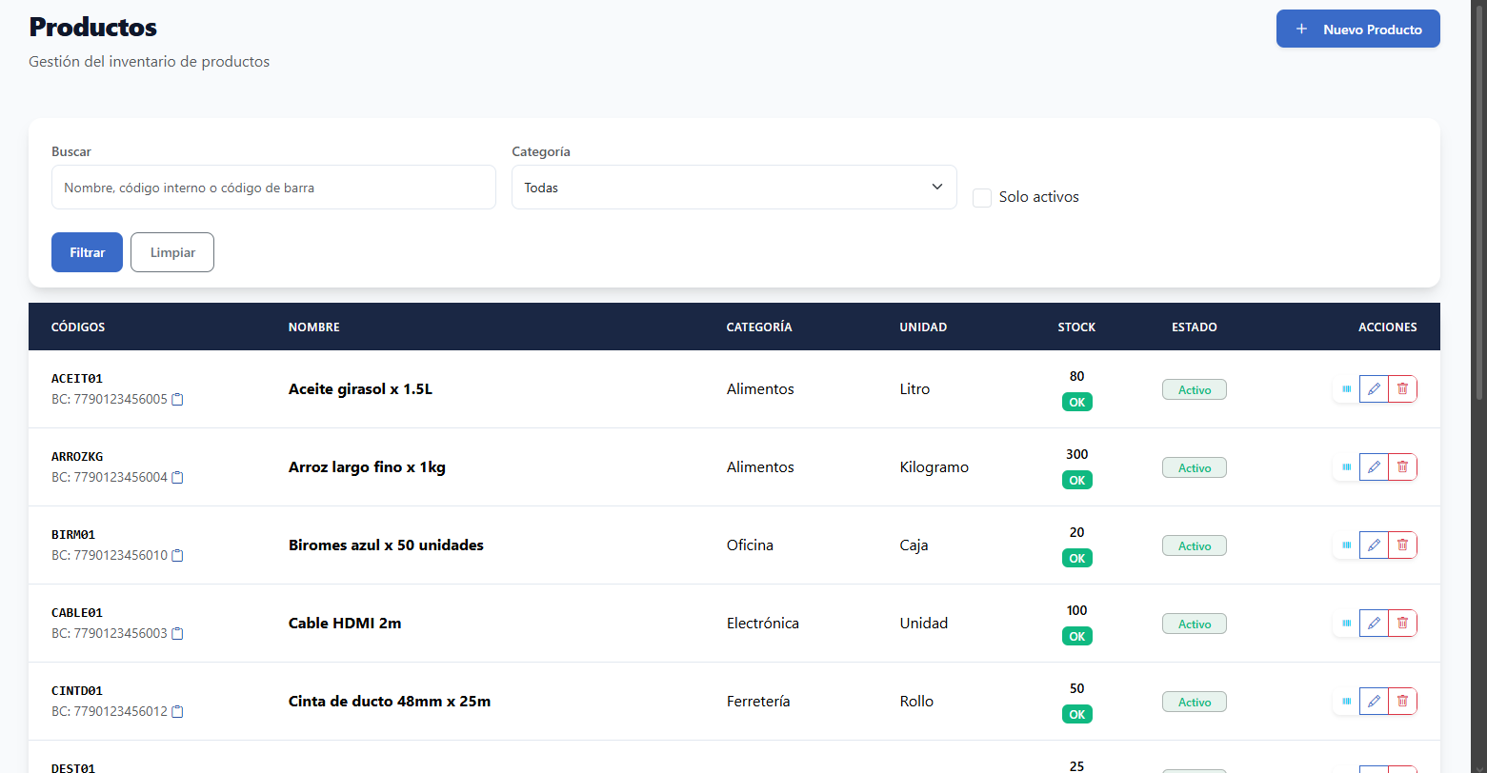The width and height of the screenshot is (1487, 773).
Task: Copy barcode 7790123456010 to clipboard
Action: (177, 556)
